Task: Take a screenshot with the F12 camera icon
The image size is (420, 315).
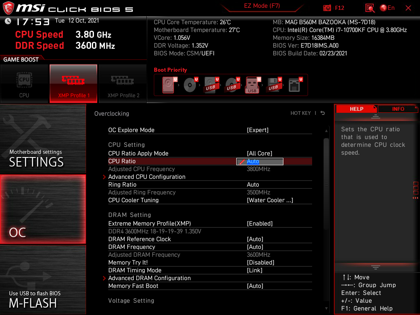Action: (327, 8)
